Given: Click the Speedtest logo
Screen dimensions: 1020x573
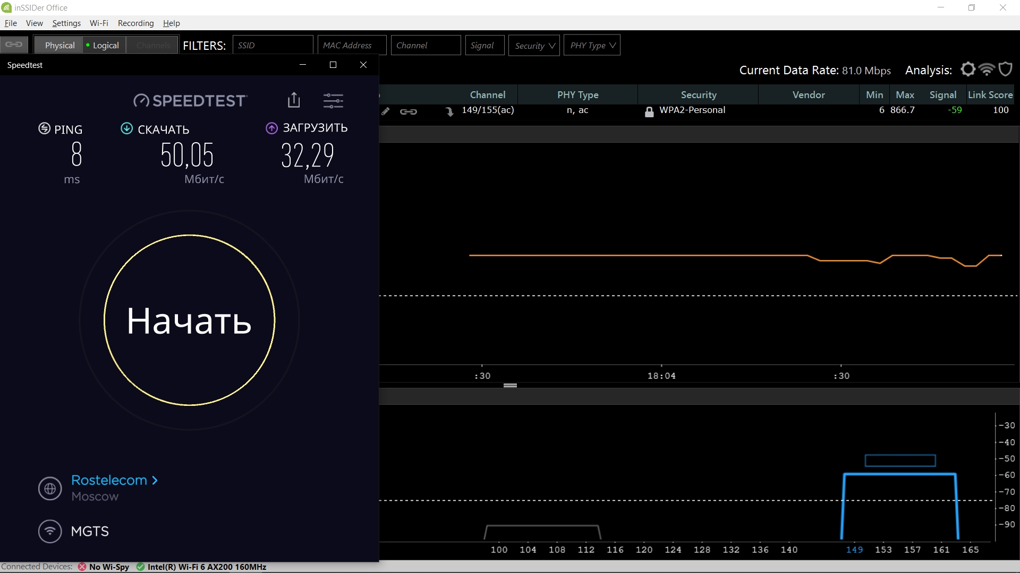Looking at the screenshot, I should (190, 100).
